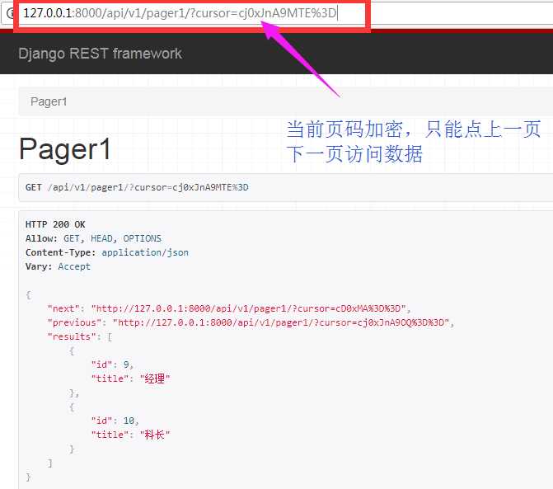This screenshot has height=489, width=553.
Task: Open the Django REST framework brand link
Action: tap(100, 54)
